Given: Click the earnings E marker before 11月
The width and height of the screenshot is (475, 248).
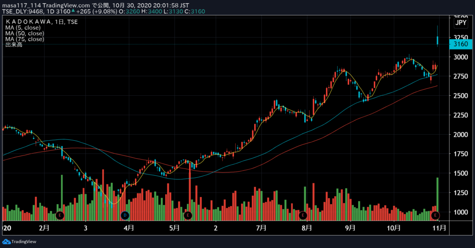Looking at the screenshot, I should [x=435, y=215].
